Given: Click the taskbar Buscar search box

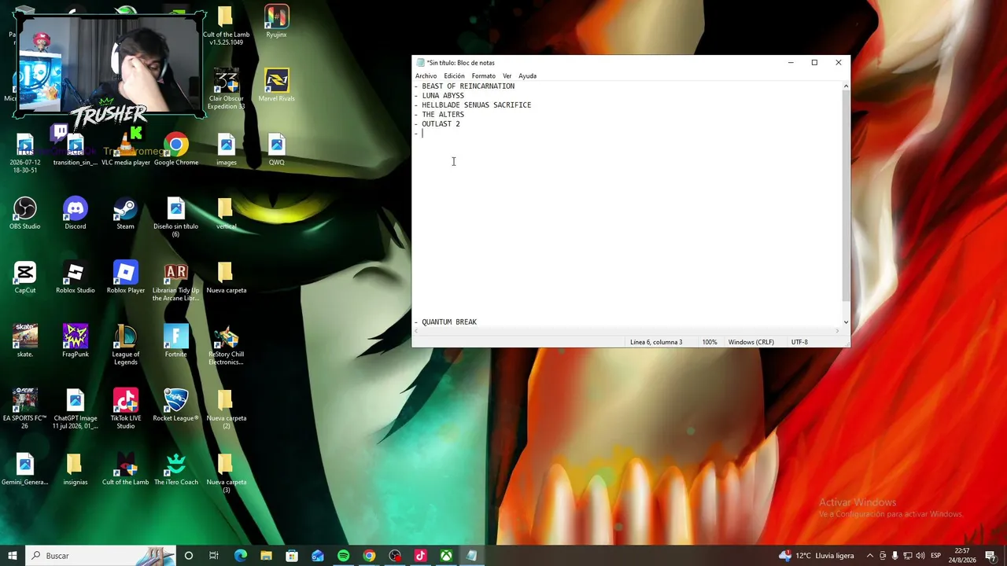Looking at the screenshot, I should pyautogui.click(x=100, y=556).
